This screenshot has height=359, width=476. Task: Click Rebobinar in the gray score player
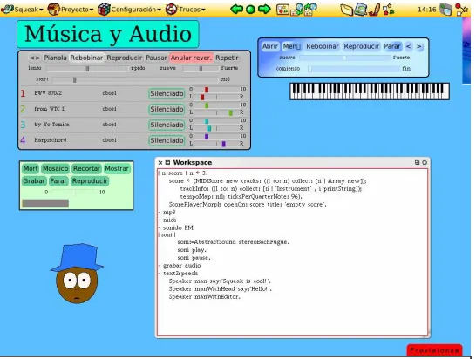[86, 58]
